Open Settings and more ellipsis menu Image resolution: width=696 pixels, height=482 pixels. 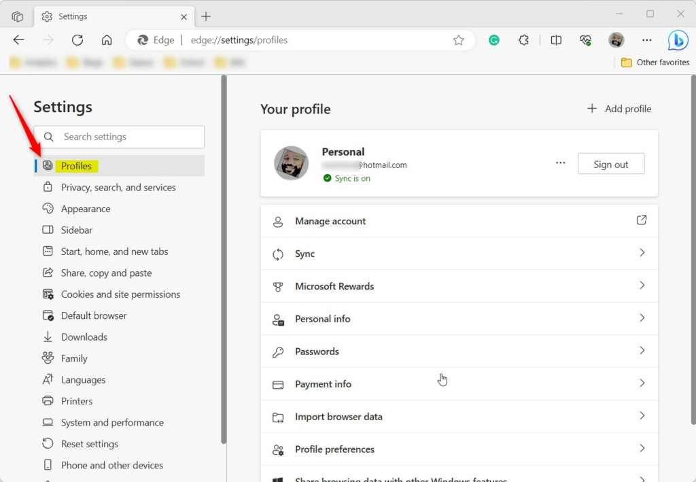click(647, 40)
